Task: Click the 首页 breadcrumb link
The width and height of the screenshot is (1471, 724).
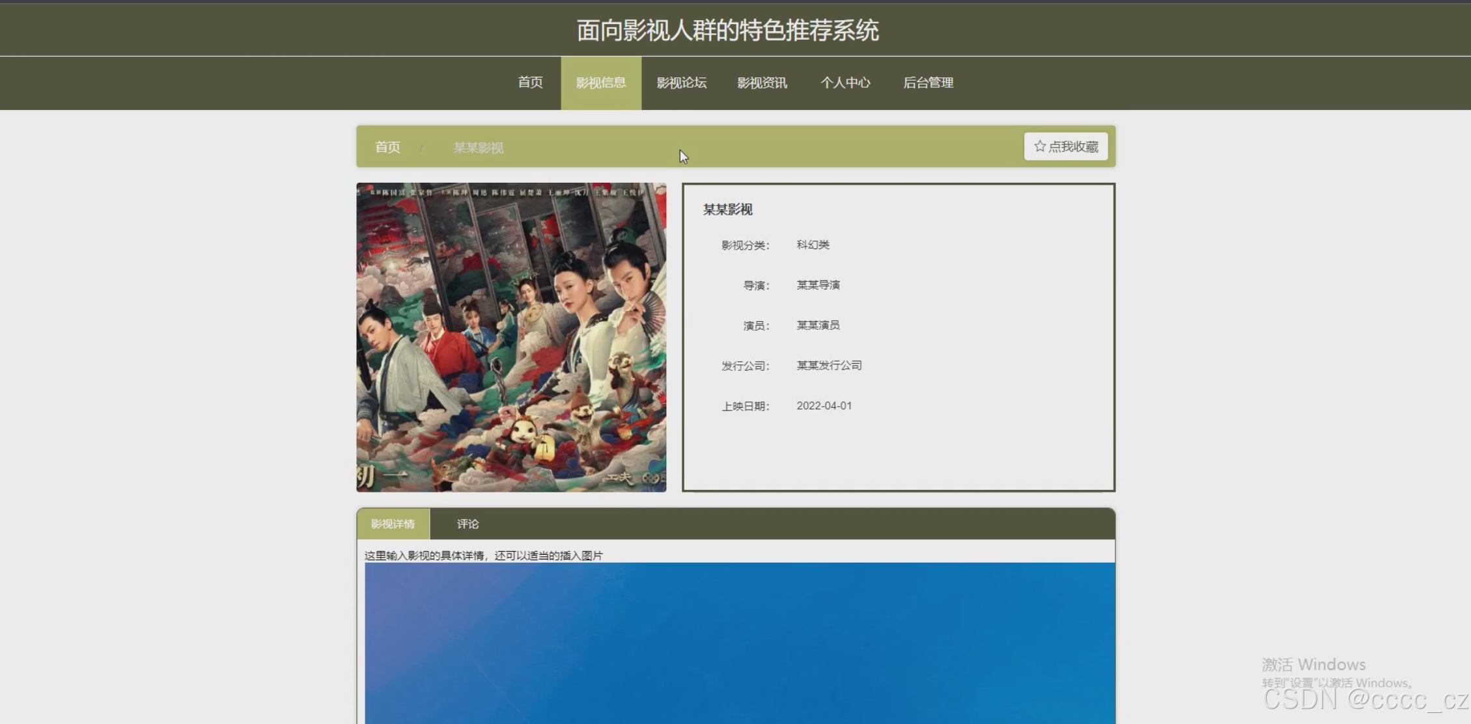Action: coord(387,147)
